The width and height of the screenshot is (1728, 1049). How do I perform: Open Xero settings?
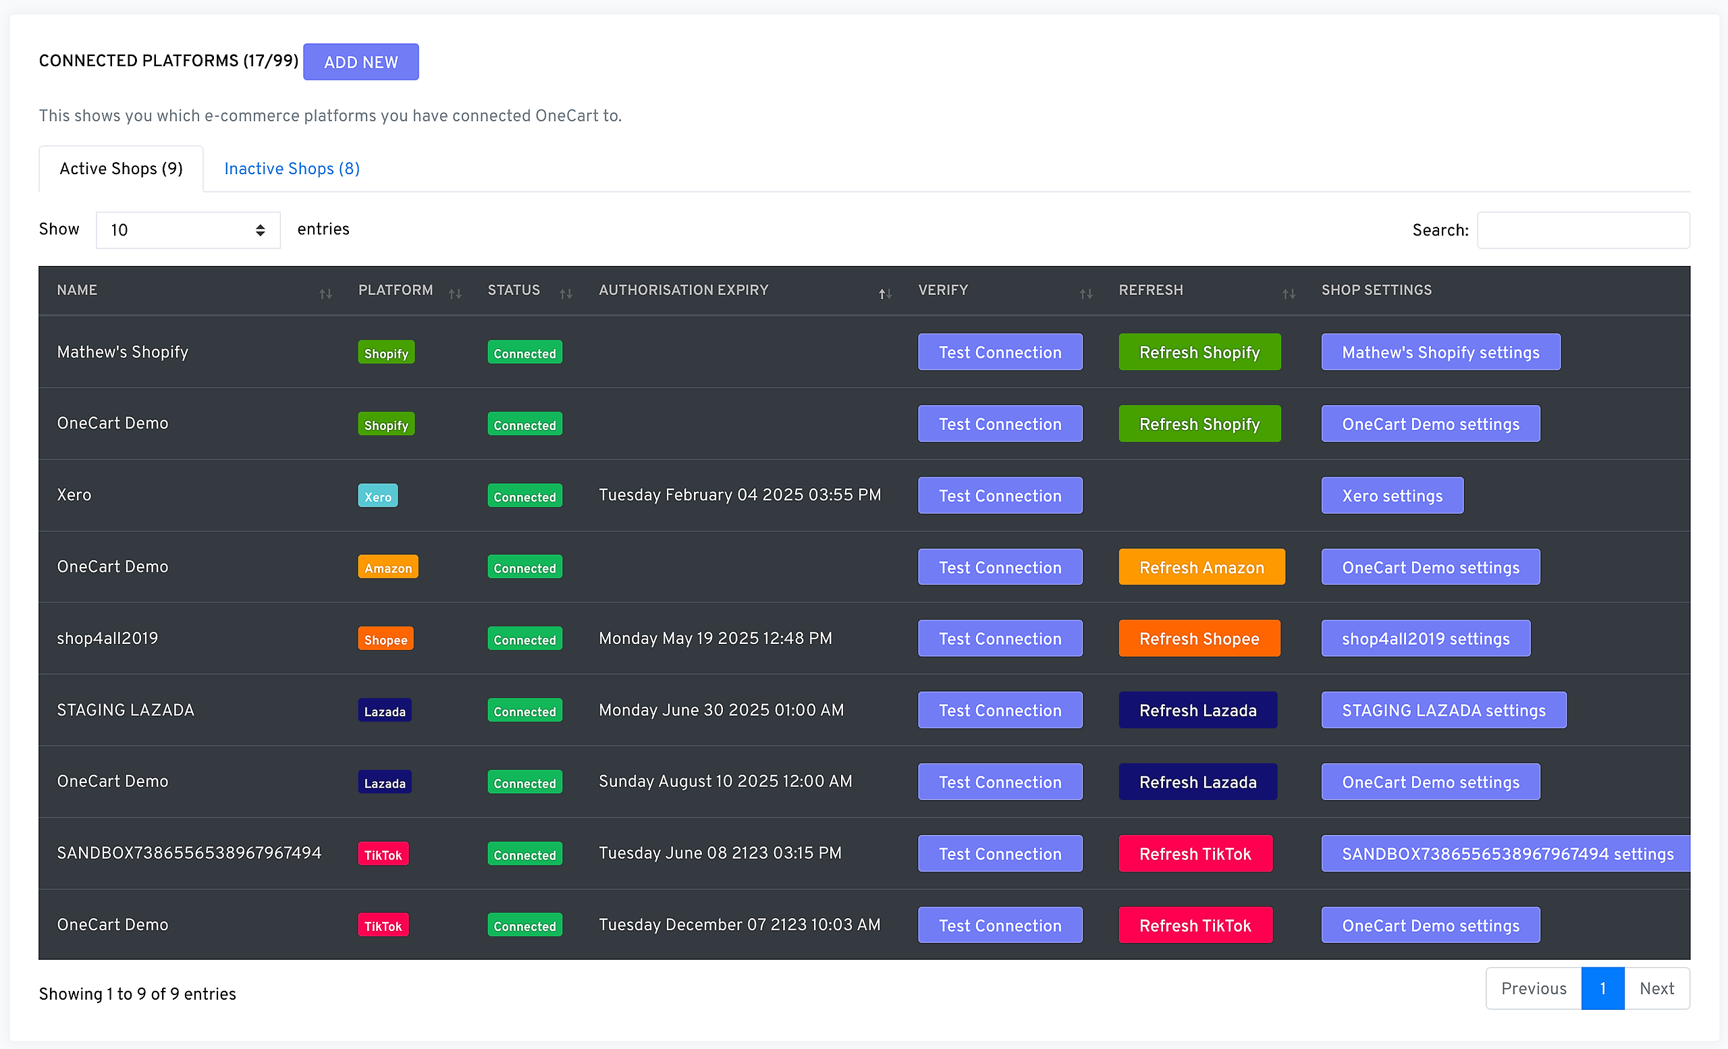[x=1391, y=495]
